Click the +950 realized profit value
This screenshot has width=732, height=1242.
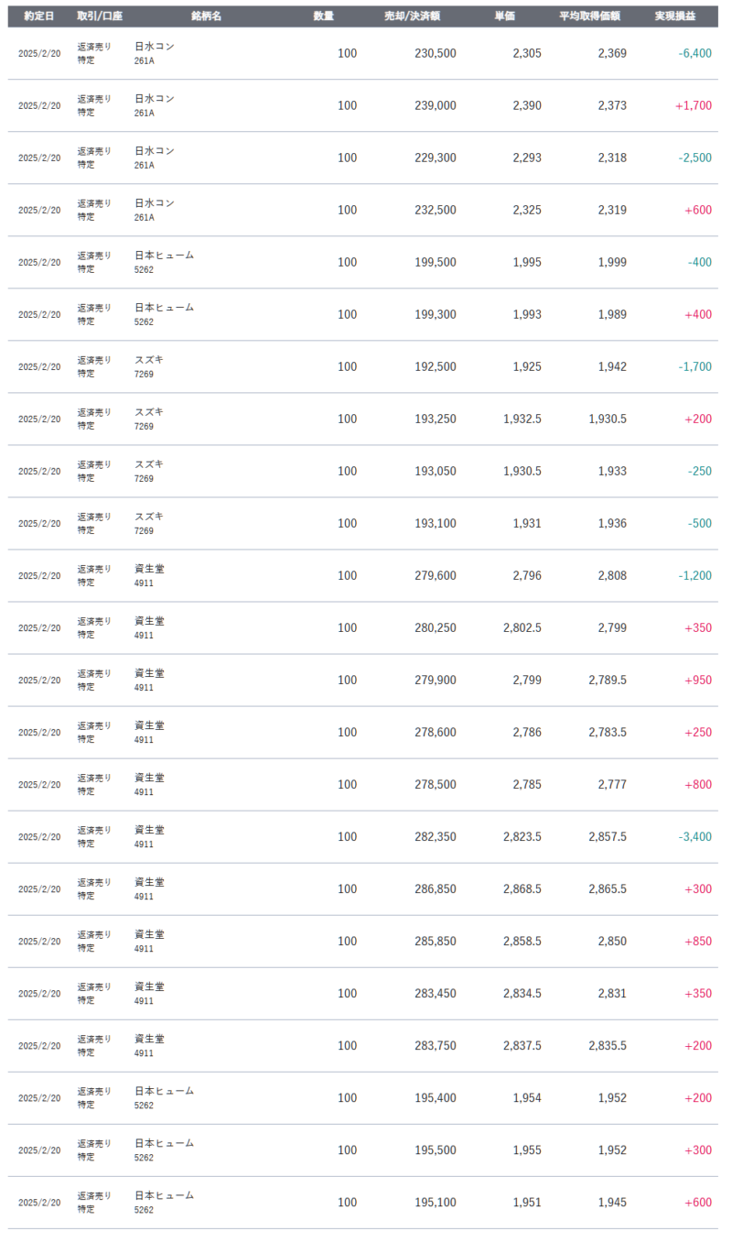(697, 680)
